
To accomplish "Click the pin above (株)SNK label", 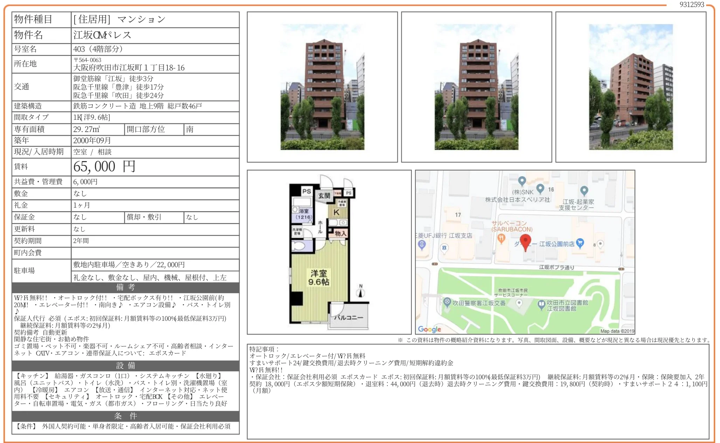I will click(x=522, y=181).
